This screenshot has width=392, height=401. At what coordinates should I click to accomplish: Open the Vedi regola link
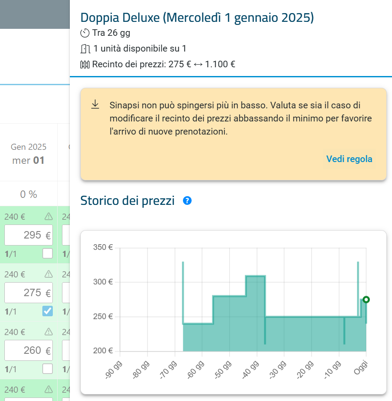[349, 159]
